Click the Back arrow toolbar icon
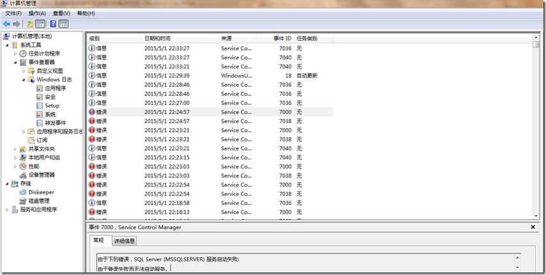Viewport: 546px width, 275px height. click(6, 24)
